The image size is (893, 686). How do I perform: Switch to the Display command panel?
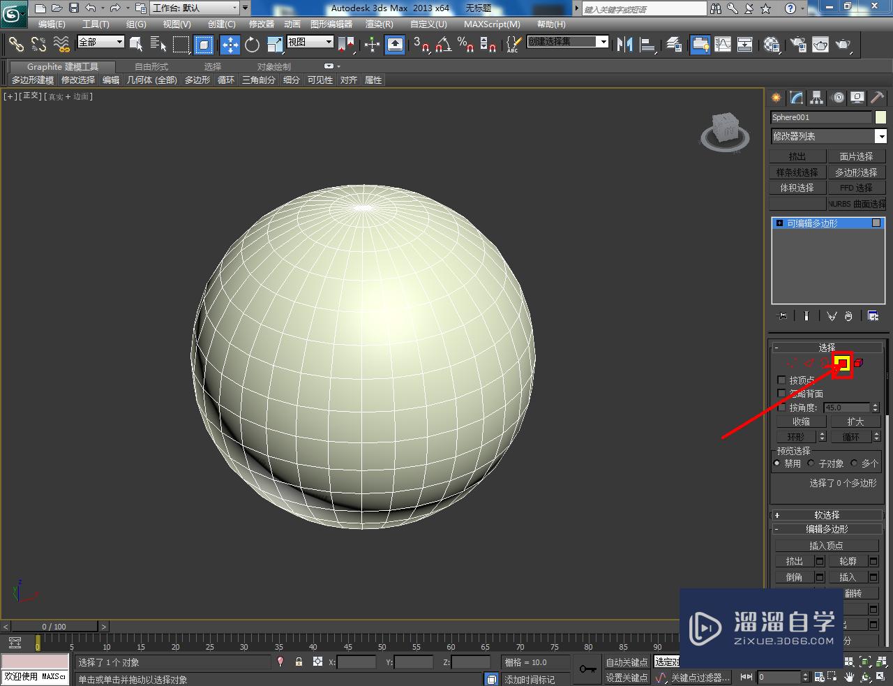(857, 98)
